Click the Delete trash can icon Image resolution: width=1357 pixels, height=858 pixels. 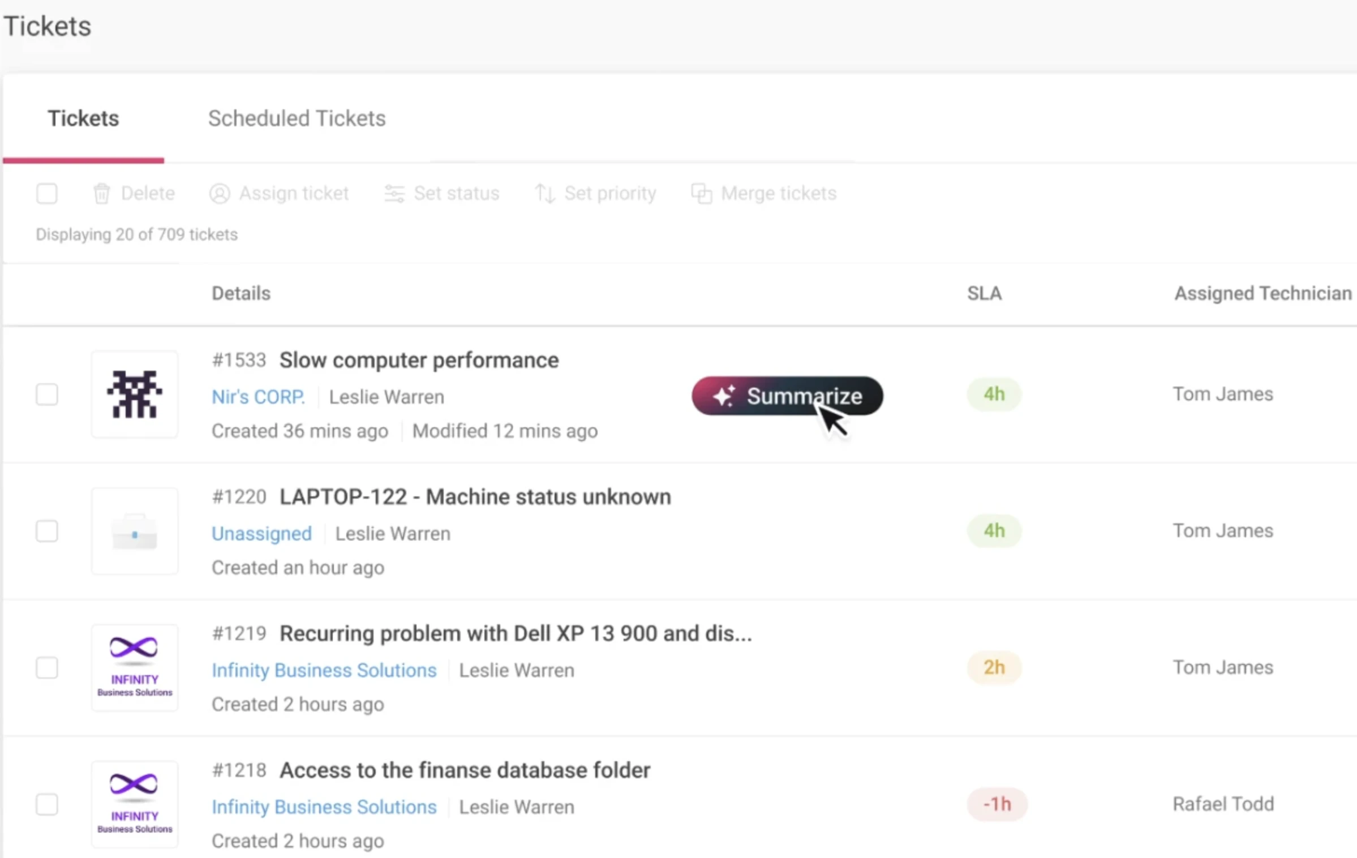click(102, 194)
